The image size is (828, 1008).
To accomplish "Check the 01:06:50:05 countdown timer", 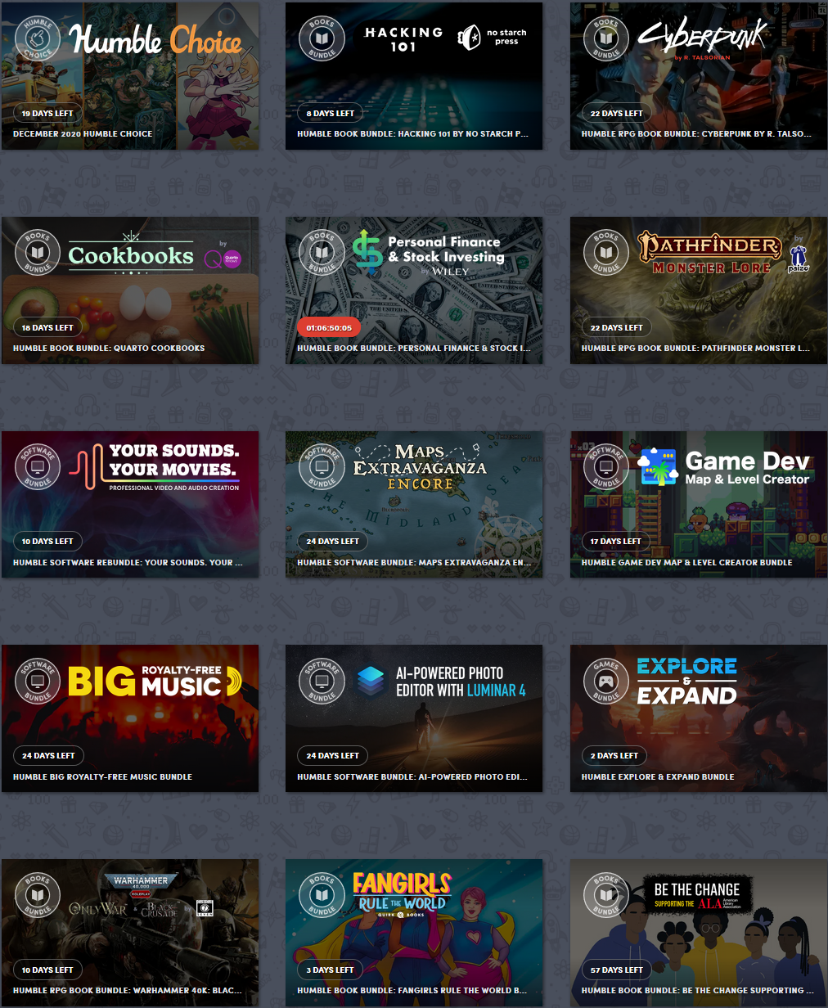I will click(328, 326).
